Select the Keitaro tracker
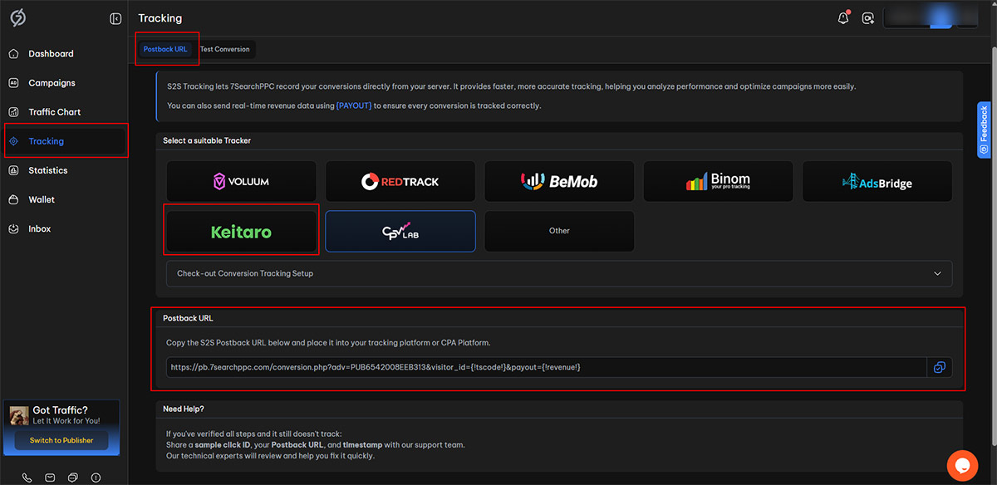 click(x=242, y=232)
